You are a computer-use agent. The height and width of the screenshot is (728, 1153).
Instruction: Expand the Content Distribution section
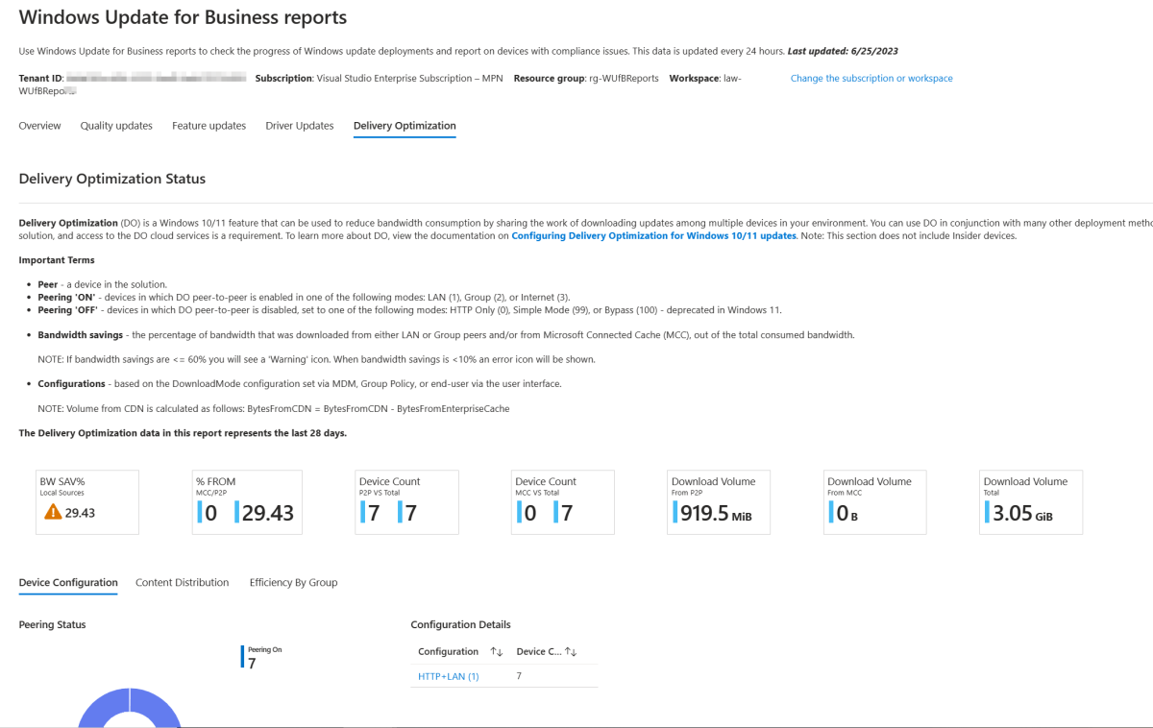point(182,582)
